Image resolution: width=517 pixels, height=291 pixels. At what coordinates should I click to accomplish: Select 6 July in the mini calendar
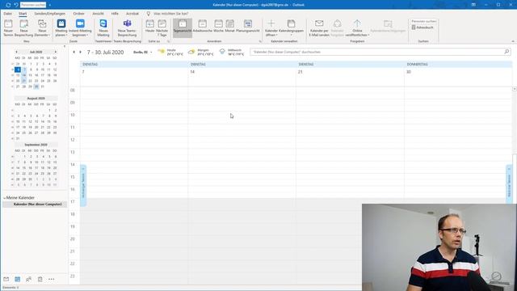click(18, 70)
